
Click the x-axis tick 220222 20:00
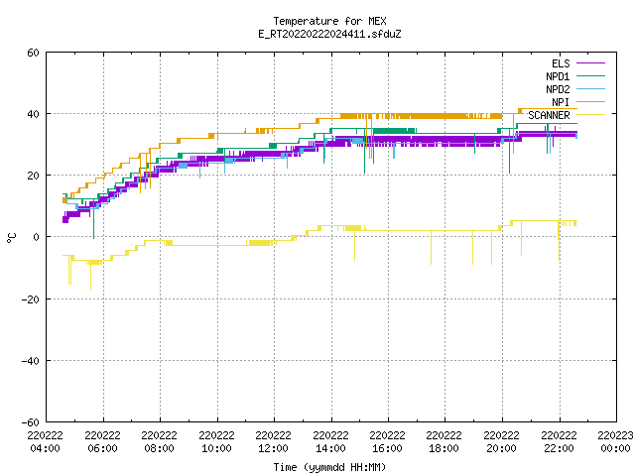coord(502,442)
